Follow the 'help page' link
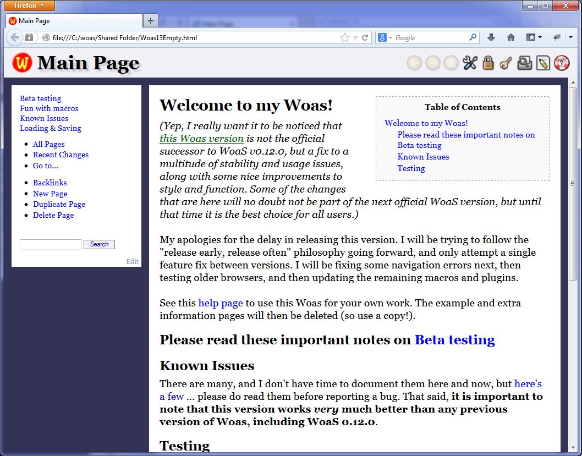 click(221, 303)
